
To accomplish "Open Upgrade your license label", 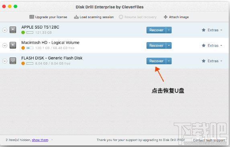I will (x=51, y=17).
